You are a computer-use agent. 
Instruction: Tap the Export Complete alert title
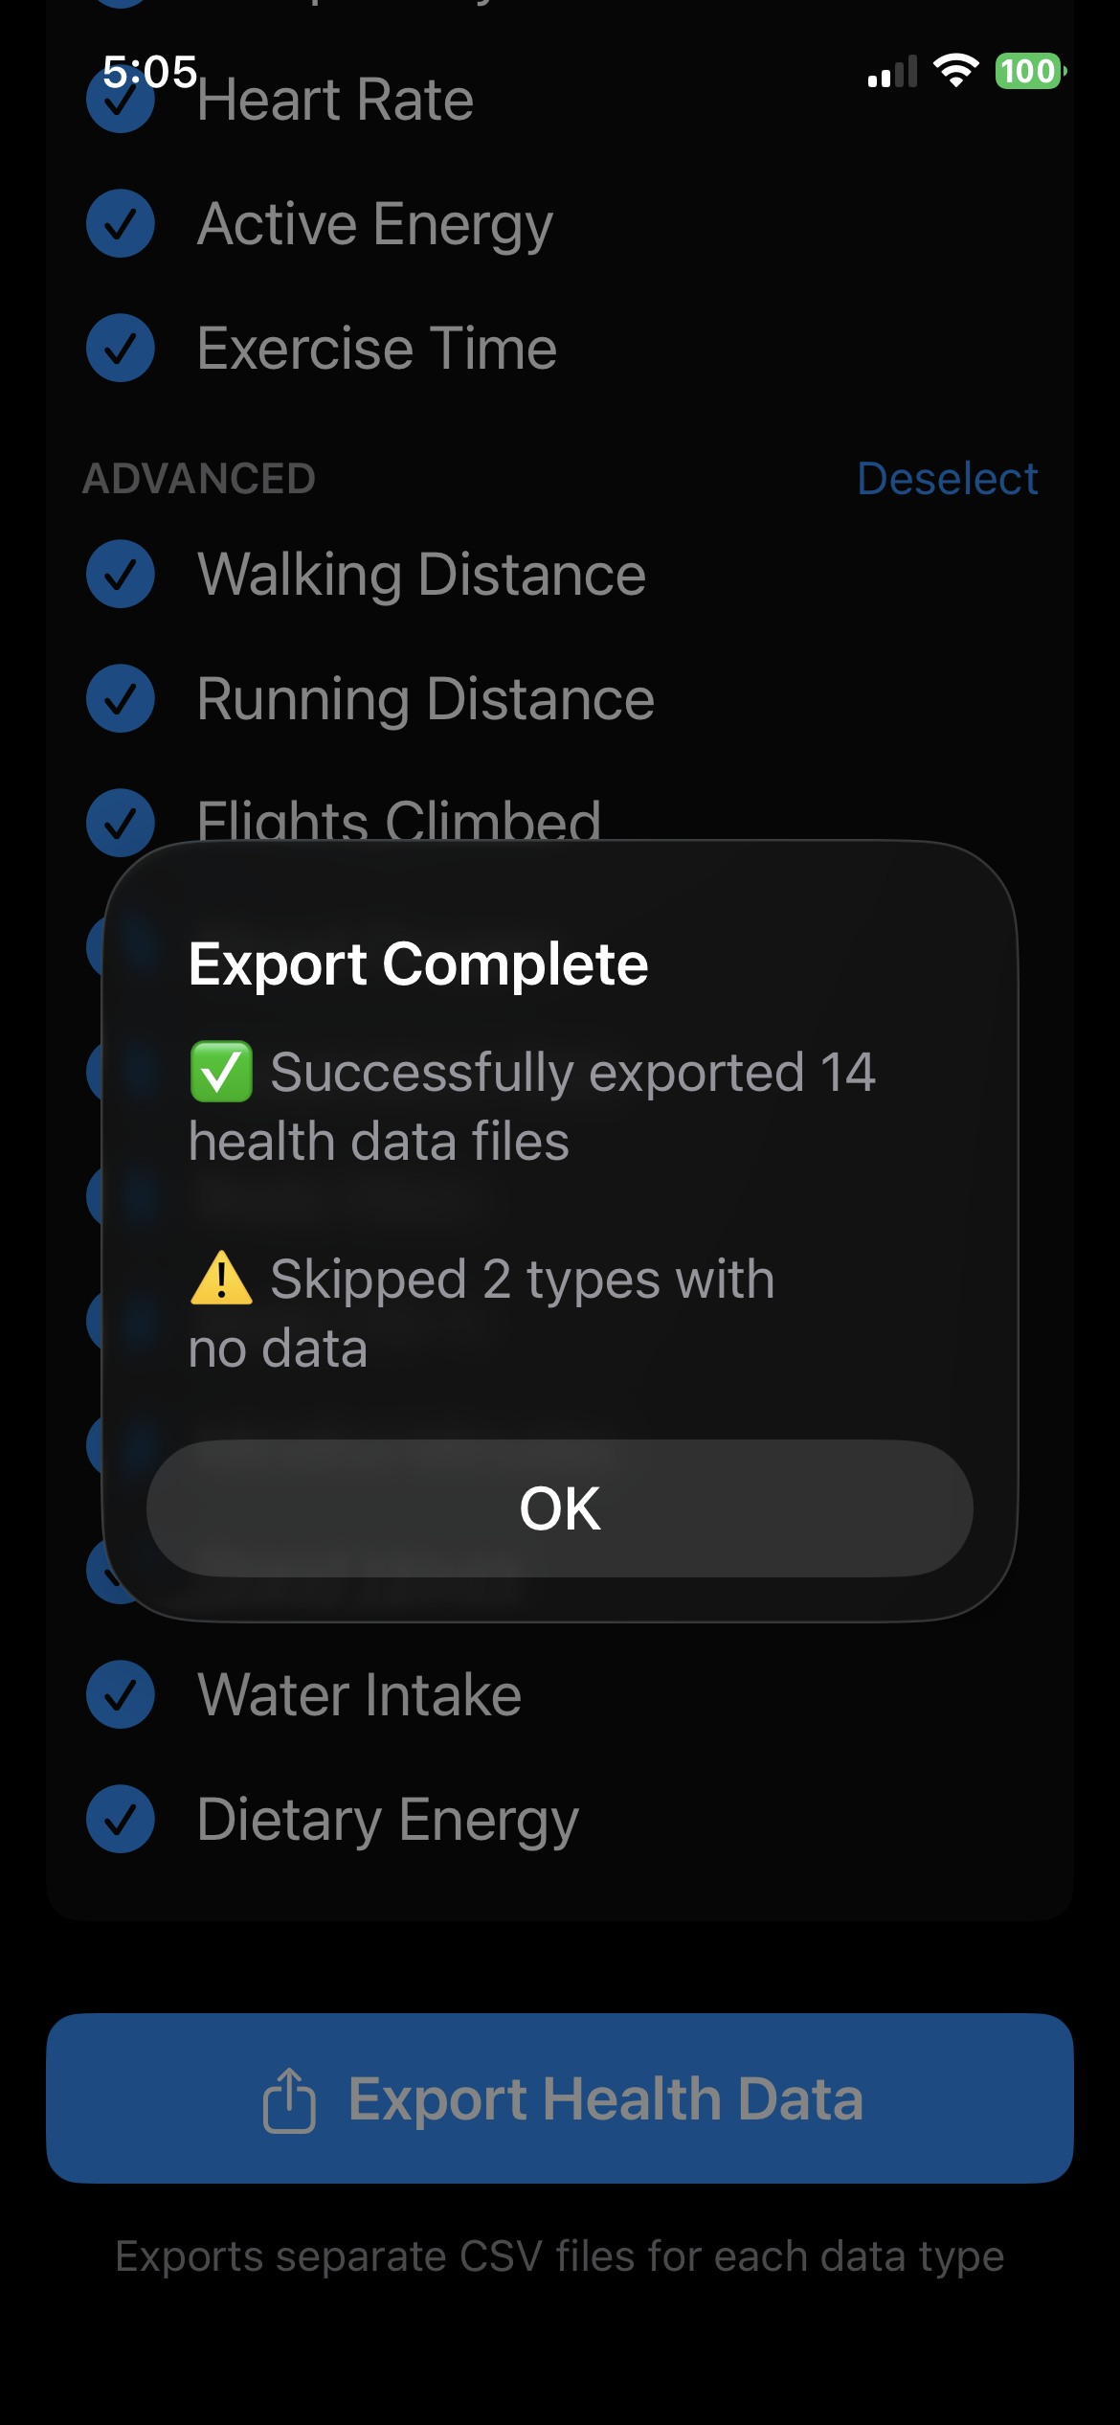(x=418, y=963)
